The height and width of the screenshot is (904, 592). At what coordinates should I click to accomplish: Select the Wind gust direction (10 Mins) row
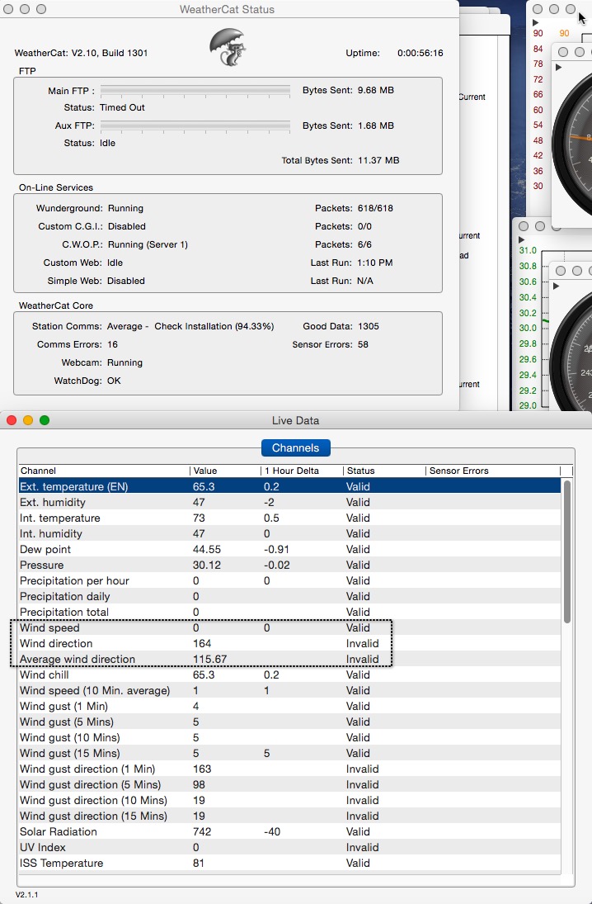point(289,800)
